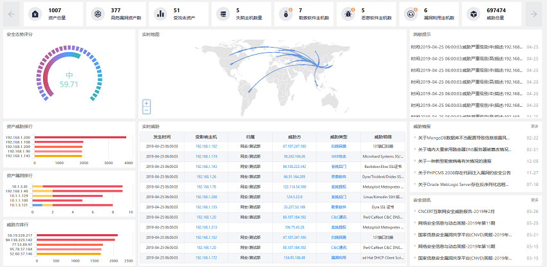Select the WEB攻击 threat type link
Viewport: 547px width, 267px height.
[x=338, y=156]
